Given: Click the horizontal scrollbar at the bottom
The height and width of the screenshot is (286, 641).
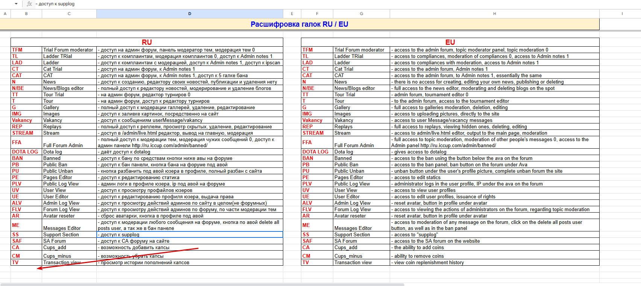Looking at the screenshot, I should (x=203, y=284).
